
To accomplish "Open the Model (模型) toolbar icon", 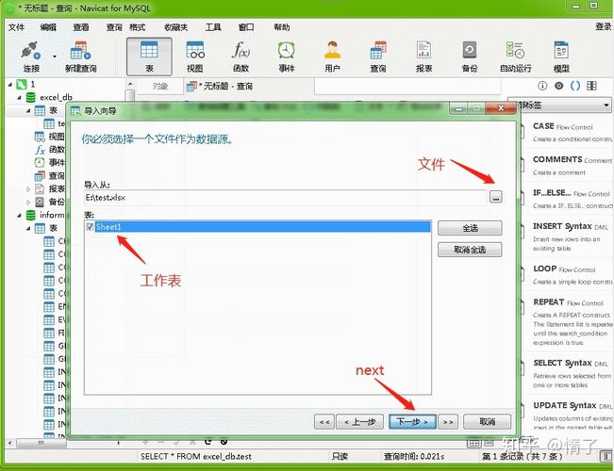I will (561, 57).
